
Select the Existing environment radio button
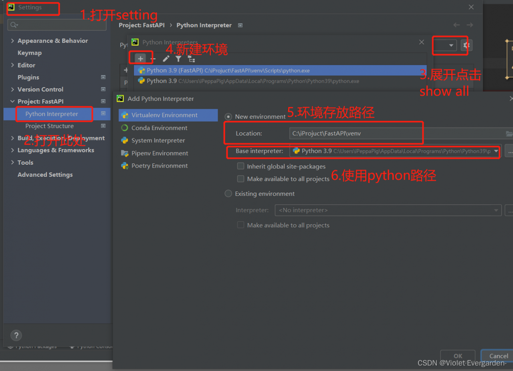coord(228,193)
